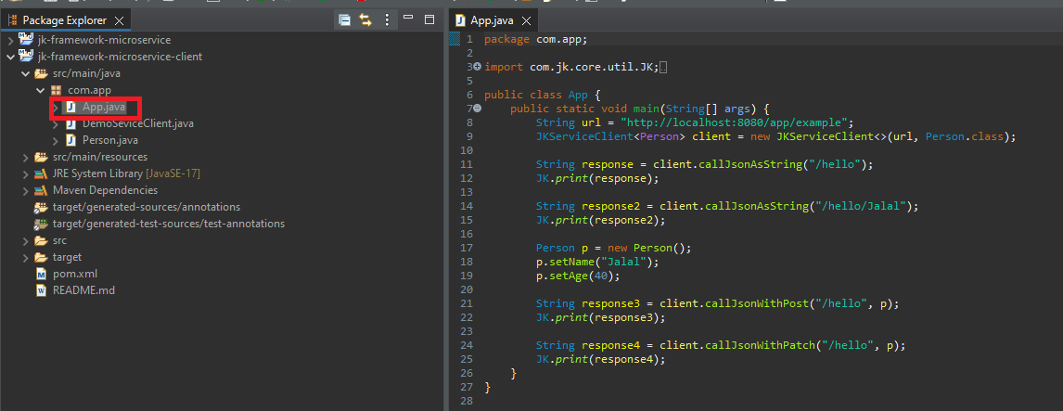Click the README.md file icon
Viewport: 1063px width, 411px height.
click(x=41, y=290)
